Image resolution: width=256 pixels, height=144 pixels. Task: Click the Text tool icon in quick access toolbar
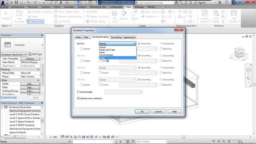(x=61, y=2)
